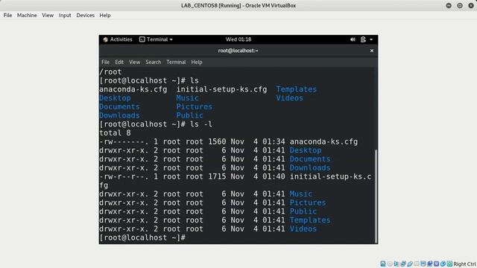The image size is (477, 268).
Task: Open the terminal's Search menu
Action: coord(153,62)
